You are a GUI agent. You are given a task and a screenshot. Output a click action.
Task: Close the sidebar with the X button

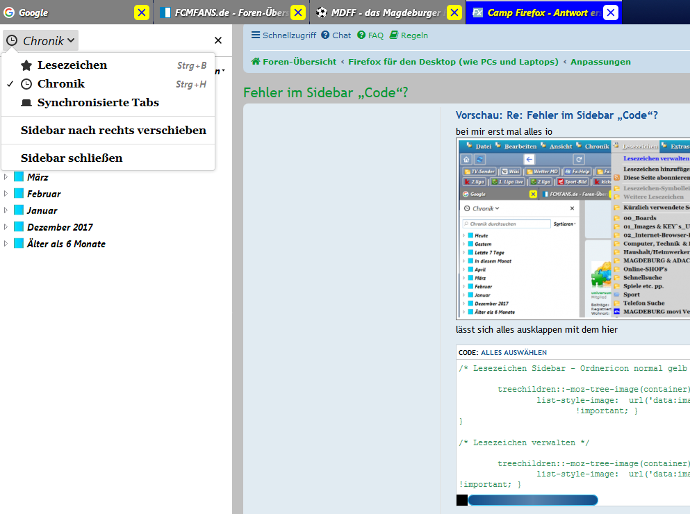pyautogui.click(x=217, y=40)
